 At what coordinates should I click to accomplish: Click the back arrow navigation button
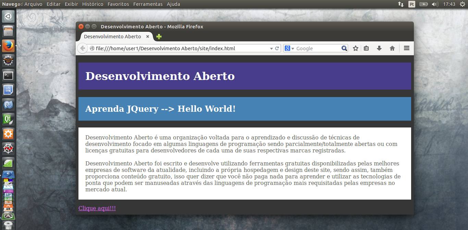pos(83,49)
